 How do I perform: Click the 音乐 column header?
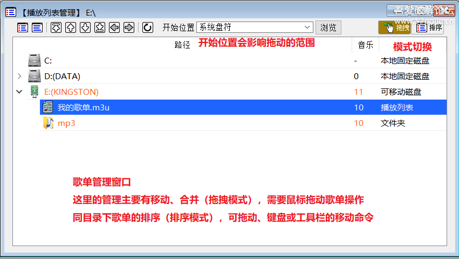pos(365,45)
